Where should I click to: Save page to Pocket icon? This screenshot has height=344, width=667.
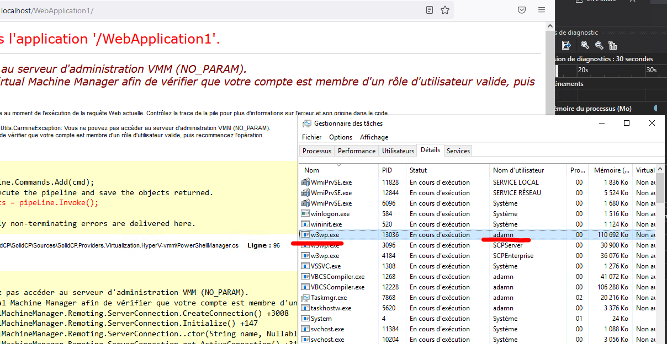(521, 10)
